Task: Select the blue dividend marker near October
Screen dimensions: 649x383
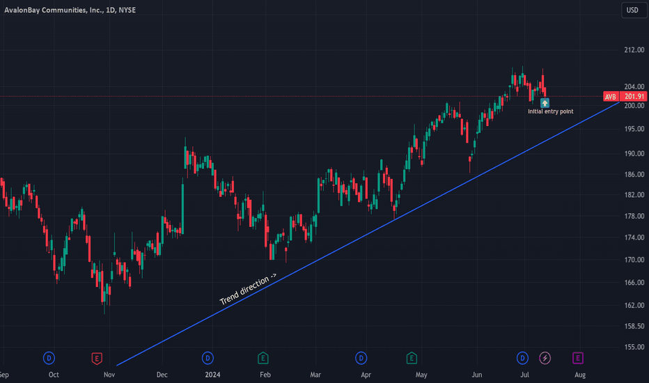Action: click(x=49, y=358)
